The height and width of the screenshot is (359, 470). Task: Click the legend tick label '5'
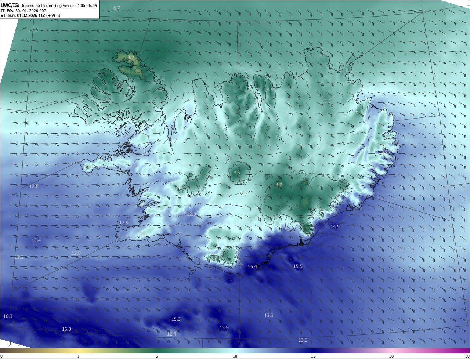click(157, 356)
